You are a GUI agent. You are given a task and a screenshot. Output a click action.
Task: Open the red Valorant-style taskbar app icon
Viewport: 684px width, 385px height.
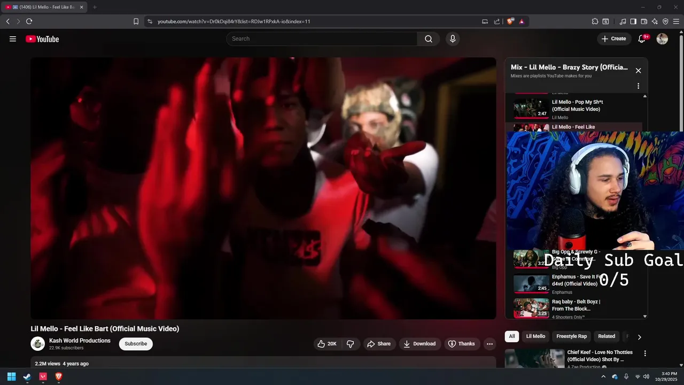[43, 376]
